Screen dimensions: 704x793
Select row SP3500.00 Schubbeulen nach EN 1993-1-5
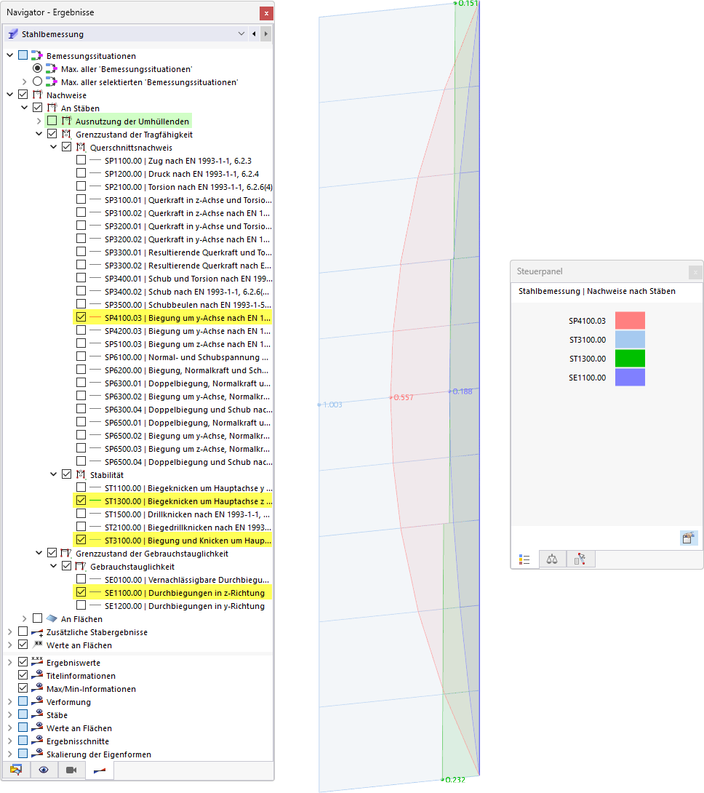tap(188, 304)
